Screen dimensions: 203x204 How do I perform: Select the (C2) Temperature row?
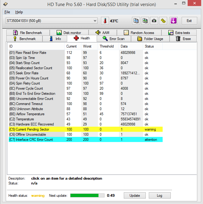coord(86,119)
